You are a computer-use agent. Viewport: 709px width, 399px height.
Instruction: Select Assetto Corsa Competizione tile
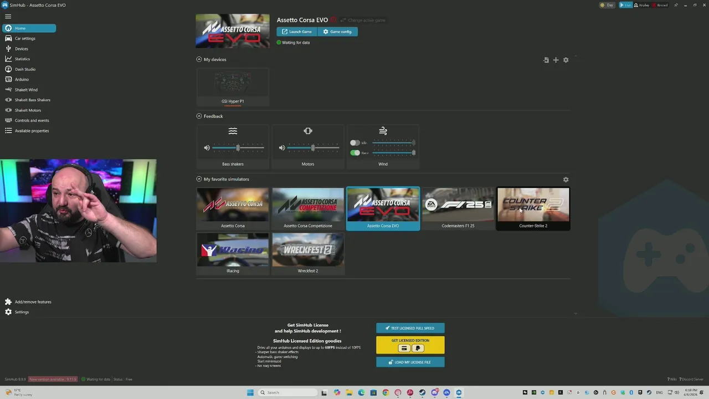[x=308, y=208]
